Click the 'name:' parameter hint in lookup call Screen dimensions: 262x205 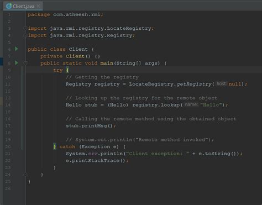point(191,104)
